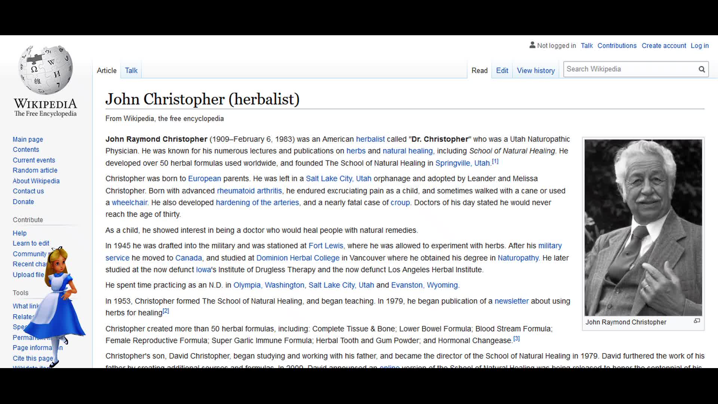Jump to citation reference [1]
Viewport: 718px width, 404px height.
tap(495, 161)
